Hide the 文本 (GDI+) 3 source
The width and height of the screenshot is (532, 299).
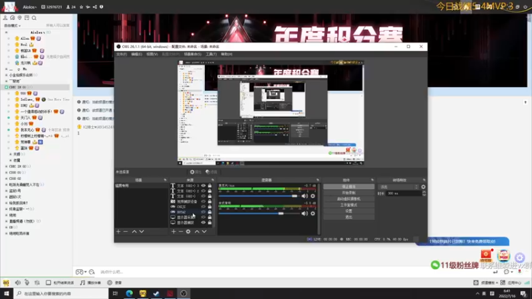coord(203,186)
